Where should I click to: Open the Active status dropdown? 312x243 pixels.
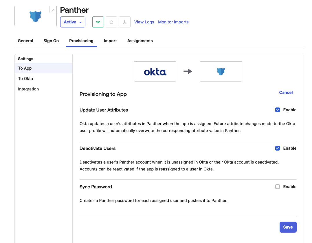[73, 22]
